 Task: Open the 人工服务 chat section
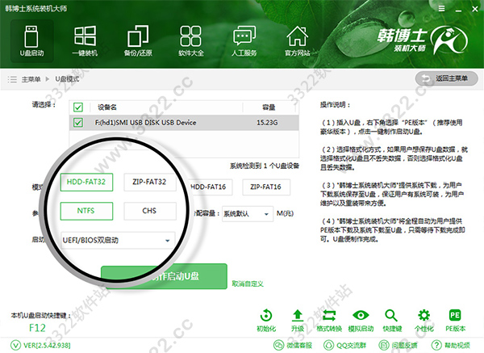click(244, 41)
